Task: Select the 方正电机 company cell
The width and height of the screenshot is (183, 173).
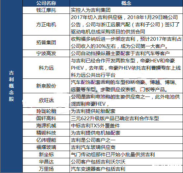Action: pyautogui.click(x=46, y=25)
